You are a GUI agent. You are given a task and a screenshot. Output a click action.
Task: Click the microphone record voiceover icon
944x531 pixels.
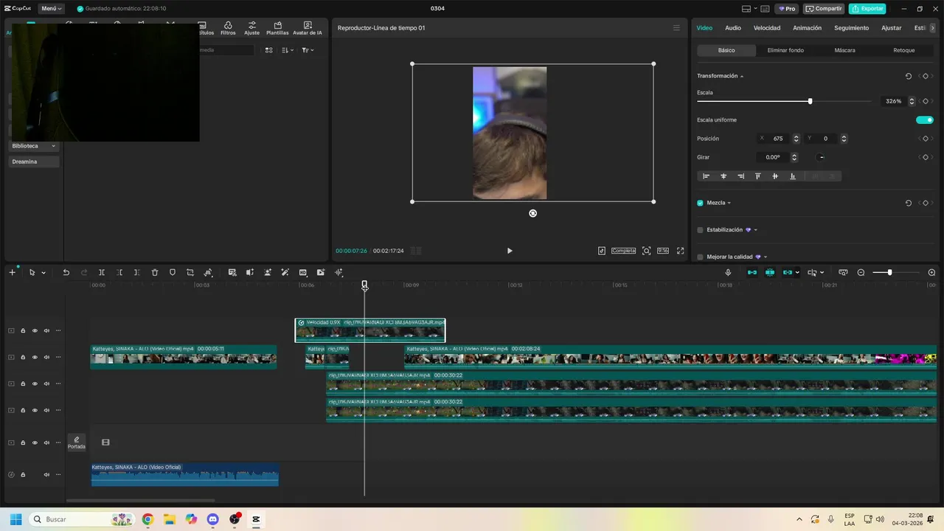pyautogui.click(x=728, y=273)
